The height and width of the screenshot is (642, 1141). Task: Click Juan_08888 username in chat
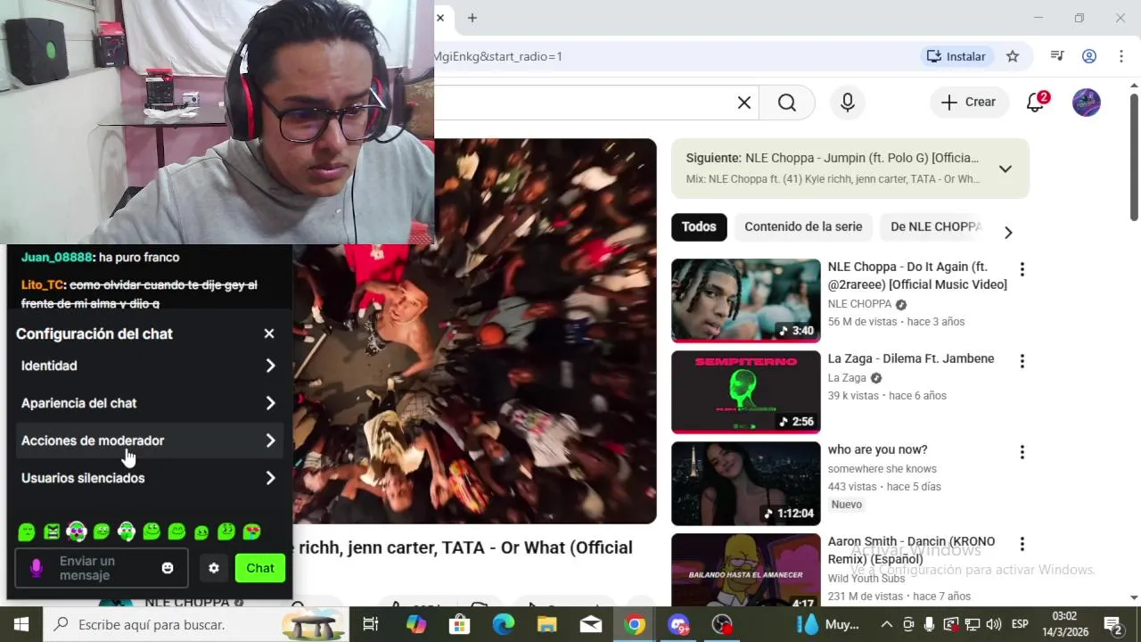pyautogui.click(x=57, y=257)
